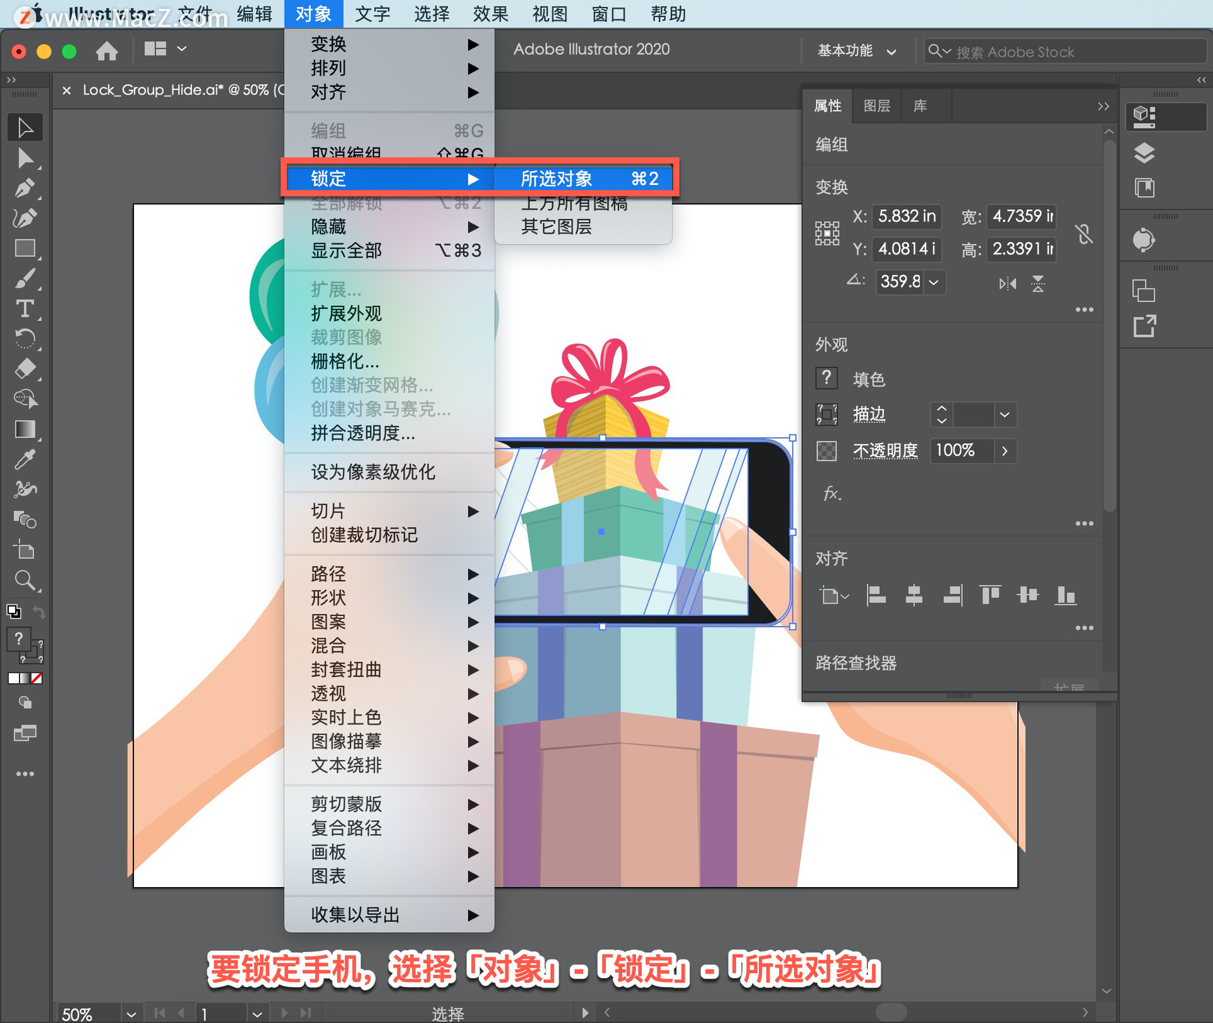This screenshot has width=1213, height=1023.
Task: Click the 填色 color swatch in 外观 panel
Action: point(826,378)
